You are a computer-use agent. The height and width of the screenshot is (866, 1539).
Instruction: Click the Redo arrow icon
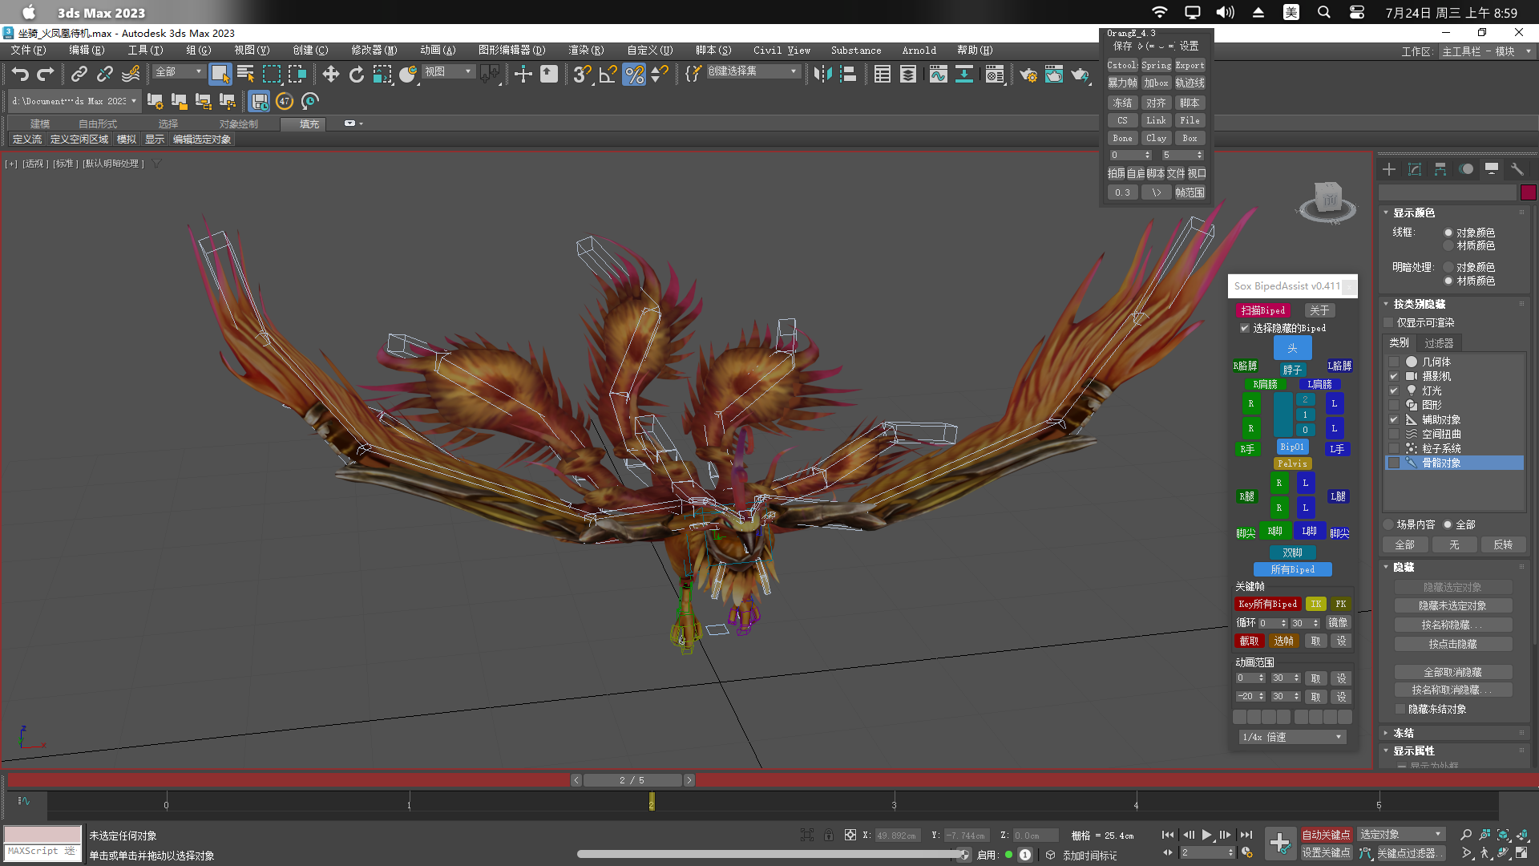tap(46, 75)
